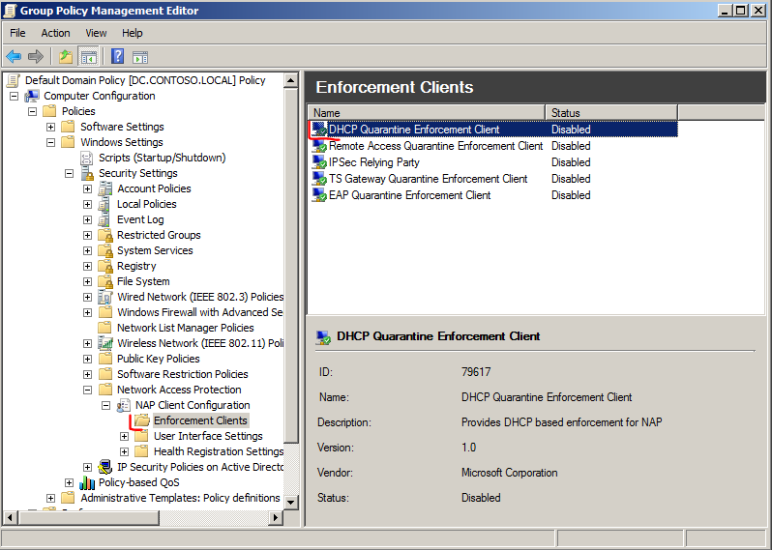Open the Help menu
This screenshot has width=772, height=550.
click(x=132, y=33)
